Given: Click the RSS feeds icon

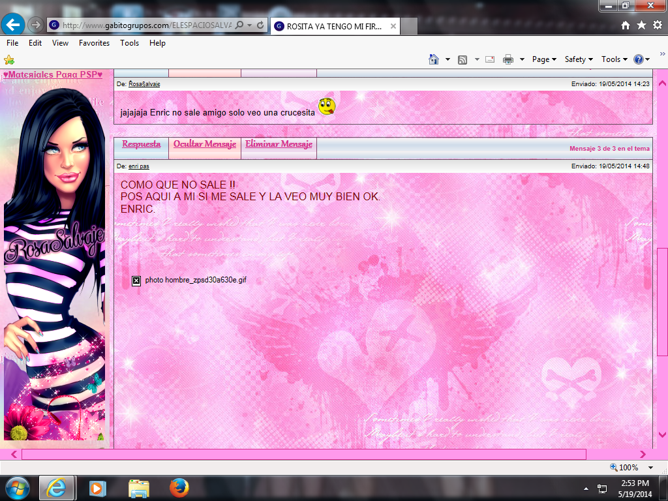Looking at the screenshot, I should click(x=463, y=59).
